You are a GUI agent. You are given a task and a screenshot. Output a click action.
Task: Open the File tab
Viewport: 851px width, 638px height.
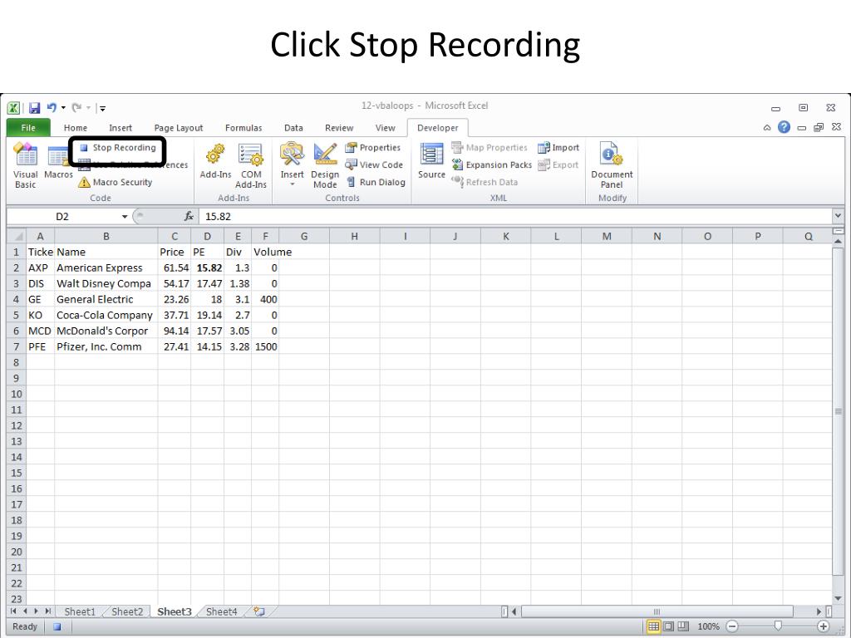point(28,127)
